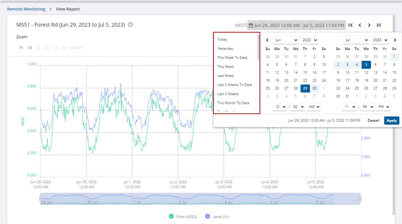Open Remote Monitoring breadcrumb link
The image size is (402, 224).
[26, 9]
